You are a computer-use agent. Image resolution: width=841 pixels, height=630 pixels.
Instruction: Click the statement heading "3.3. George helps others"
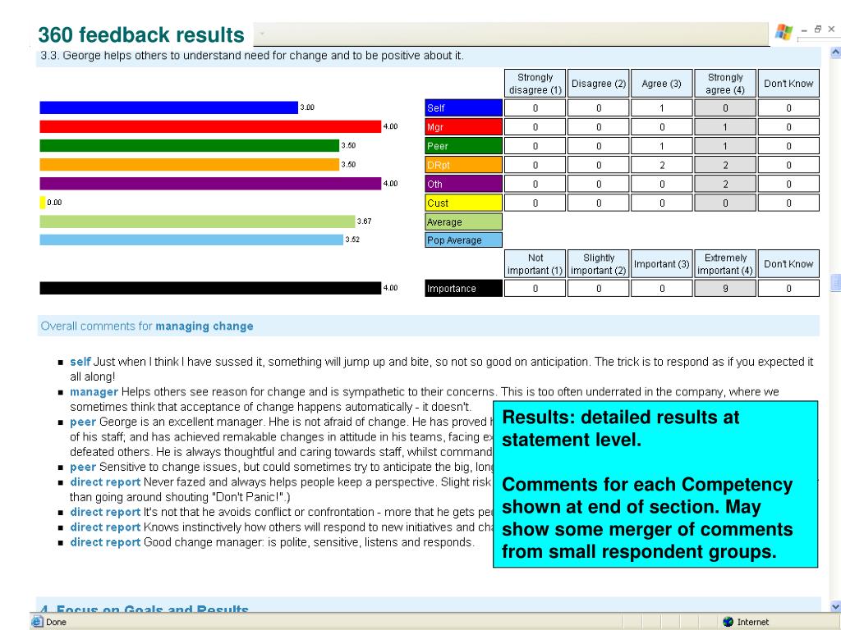(252, 56)
